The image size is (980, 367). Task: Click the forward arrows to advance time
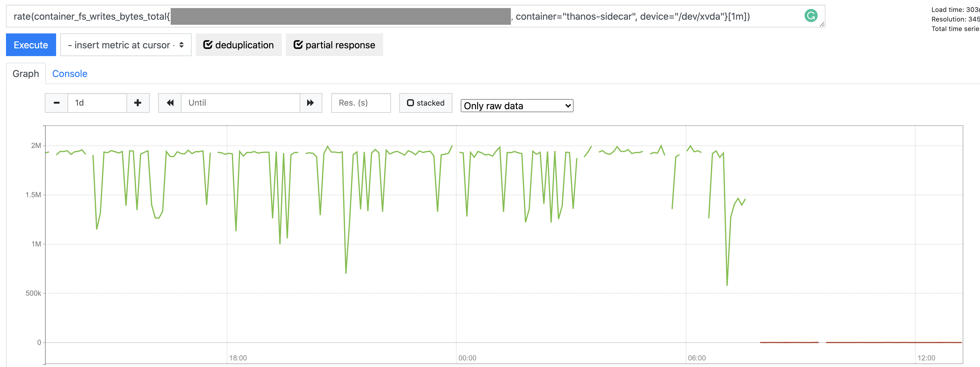(x=310, y=103)
